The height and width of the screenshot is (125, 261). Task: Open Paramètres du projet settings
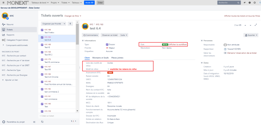(x=15, y=122)
